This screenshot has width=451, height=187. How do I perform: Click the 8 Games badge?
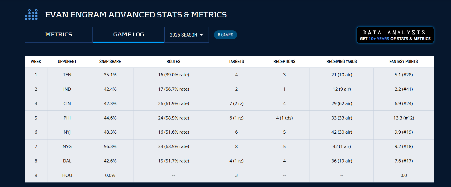(x=225, y=35)
